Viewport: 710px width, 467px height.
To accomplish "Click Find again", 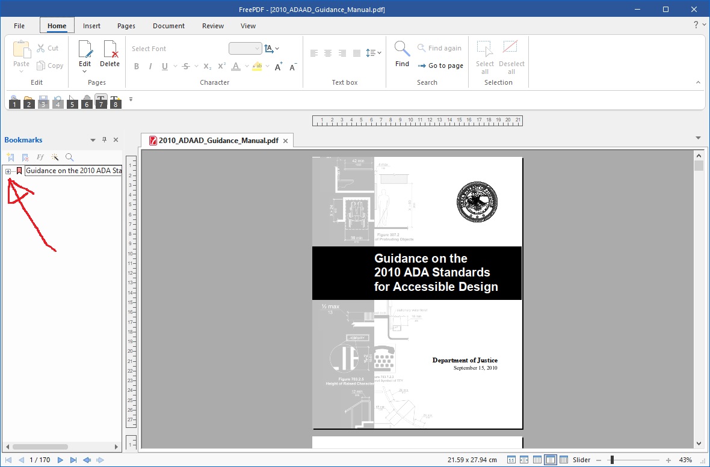I will pyautogui.click(x=439, y=48).
